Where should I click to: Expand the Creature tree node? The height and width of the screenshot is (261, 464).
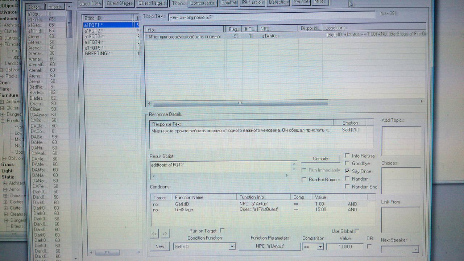click(5, 214)
